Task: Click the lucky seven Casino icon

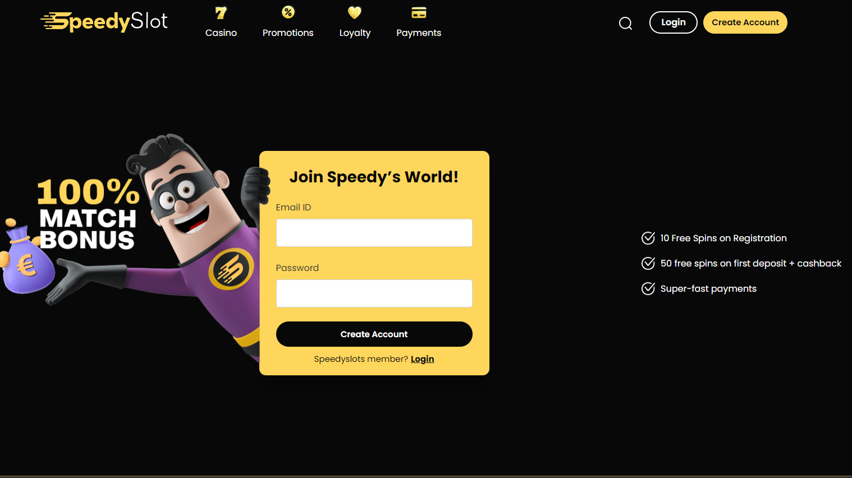Action: point(221,13)
